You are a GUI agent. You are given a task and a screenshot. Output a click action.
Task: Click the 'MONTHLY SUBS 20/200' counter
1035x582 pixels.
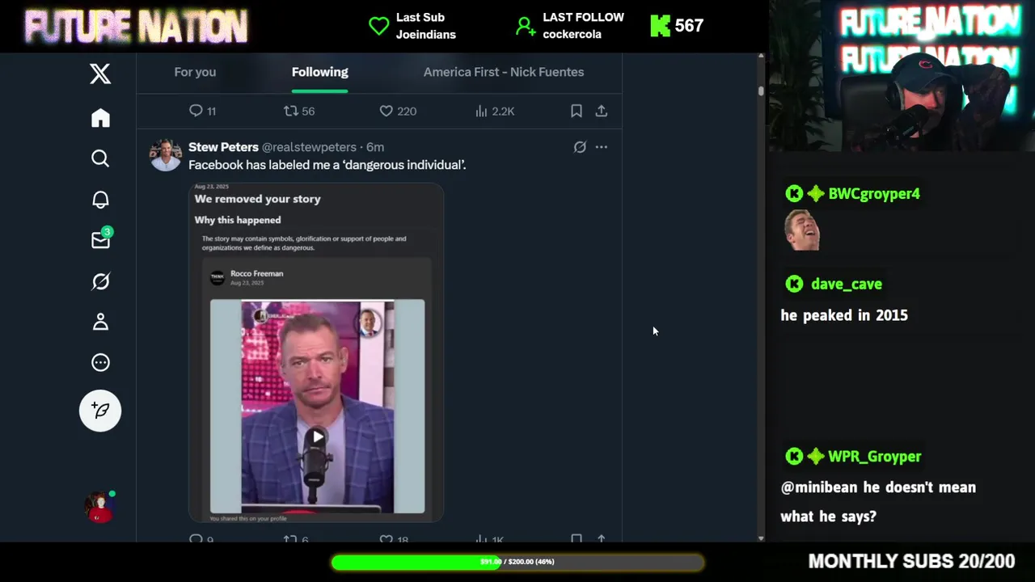click(x=911, y=562)
